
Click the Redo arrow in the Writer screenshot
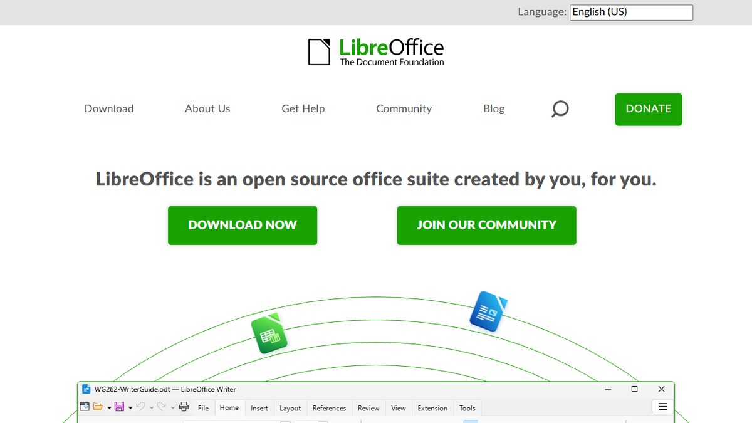point(161,406)
